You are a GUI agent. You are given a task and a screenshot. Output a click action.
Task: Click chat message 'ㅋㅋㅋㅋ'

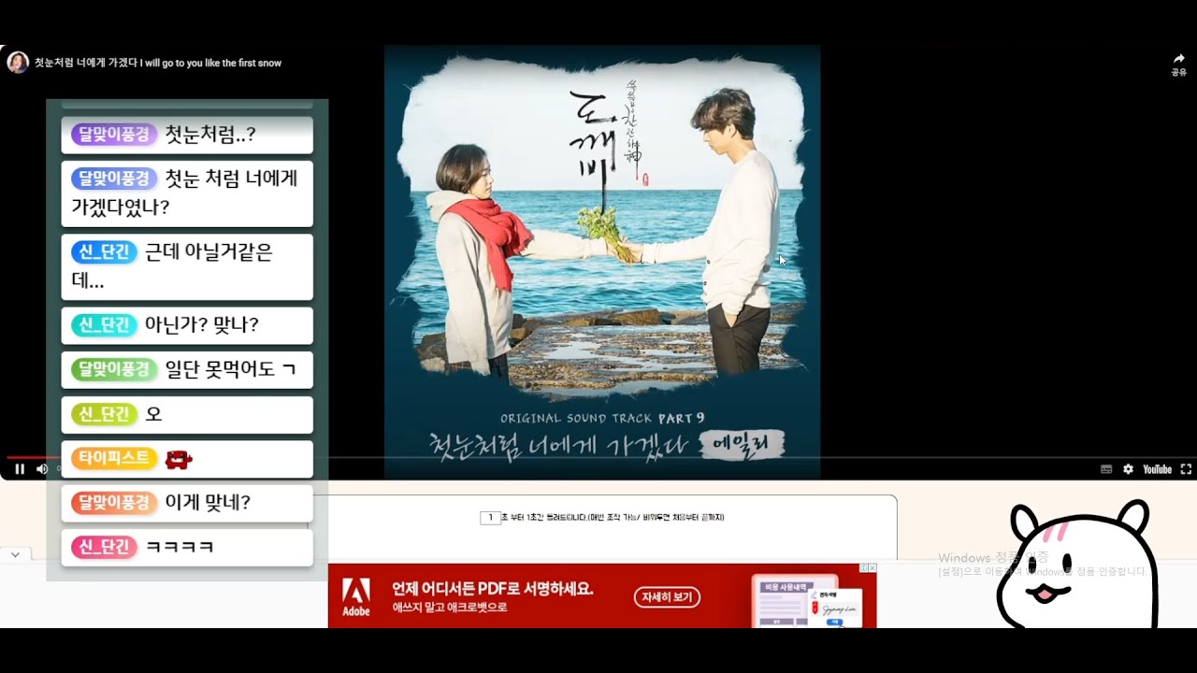point(187,548)
